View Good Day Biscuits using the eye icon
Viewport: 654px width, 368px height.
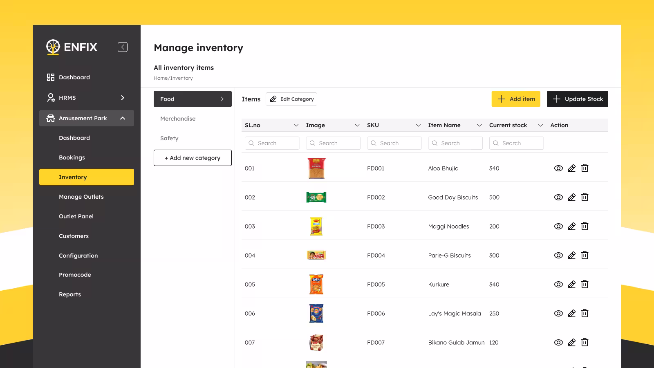click(x=558, y=197)
